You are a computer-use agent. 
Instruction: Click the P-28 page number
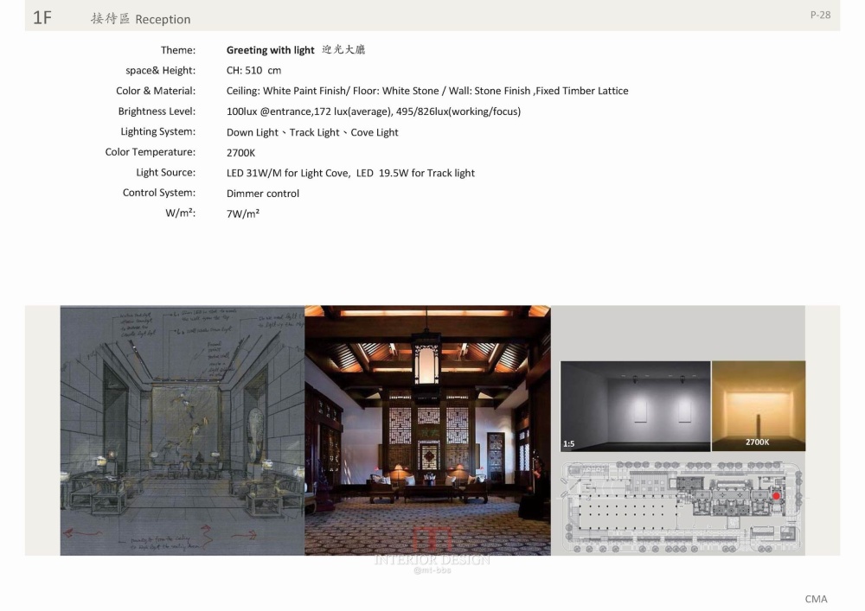click(x=820, y=15)
